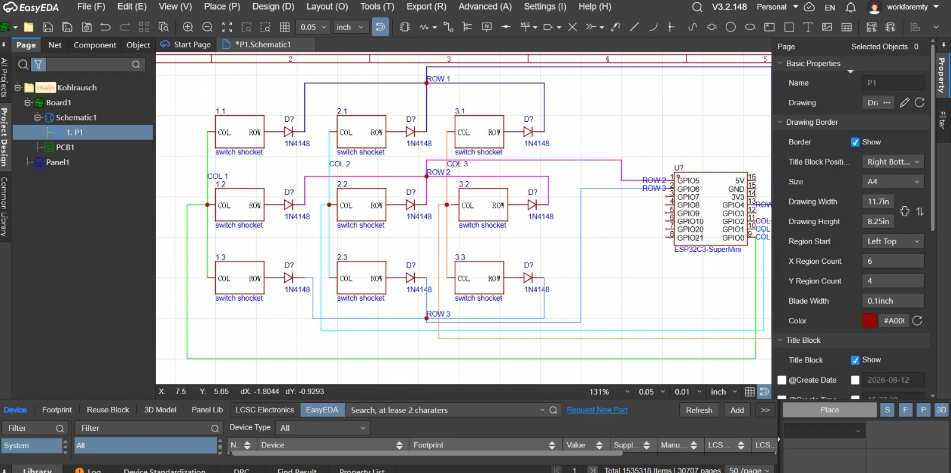This screenshot has height=473, width=951.
Task: Select the place component chip icon
Action: coord(405,27)
